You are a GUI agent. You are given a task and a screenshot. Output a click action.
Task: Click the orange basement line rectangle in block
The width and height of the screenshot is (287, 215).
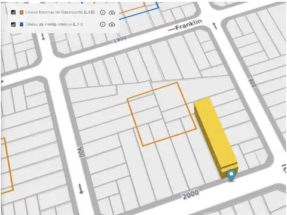point(162,114)
